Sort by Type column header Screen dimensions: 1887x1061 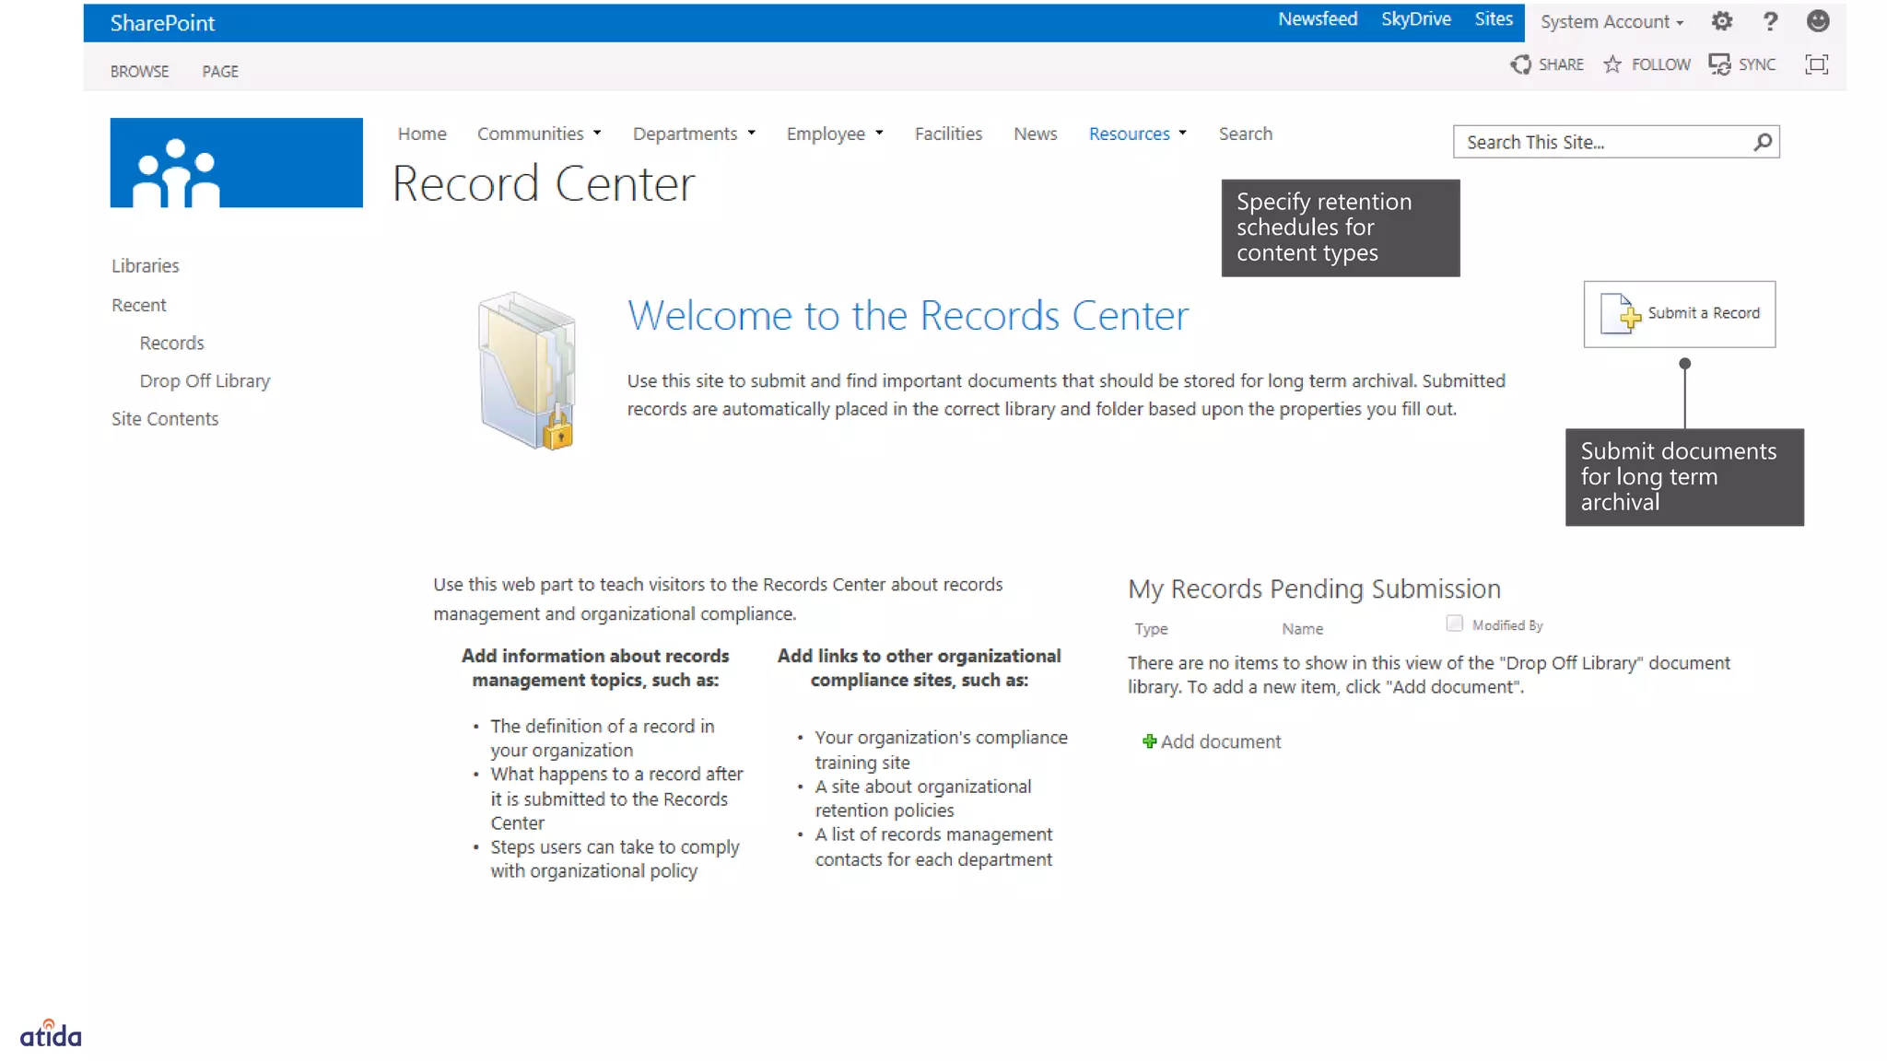[1151, 628]
